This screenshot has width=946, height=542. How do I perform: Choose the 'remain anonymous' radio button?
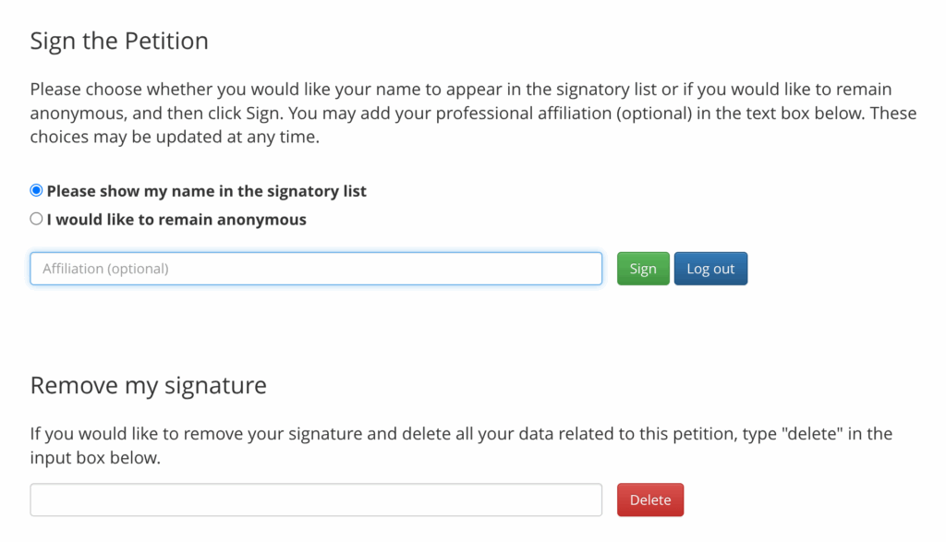[37, 220]
